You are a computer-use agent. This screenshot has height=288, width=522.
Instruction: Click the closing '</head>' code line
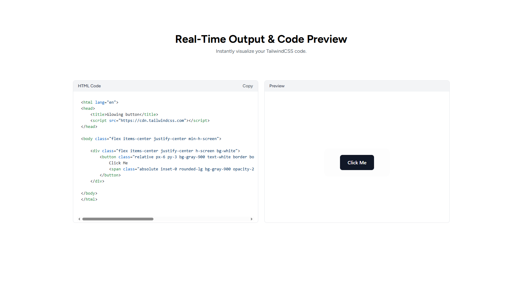click(89, 127)
